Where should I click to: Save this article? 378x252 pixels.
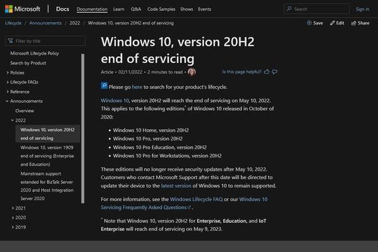tap(315, 23)
